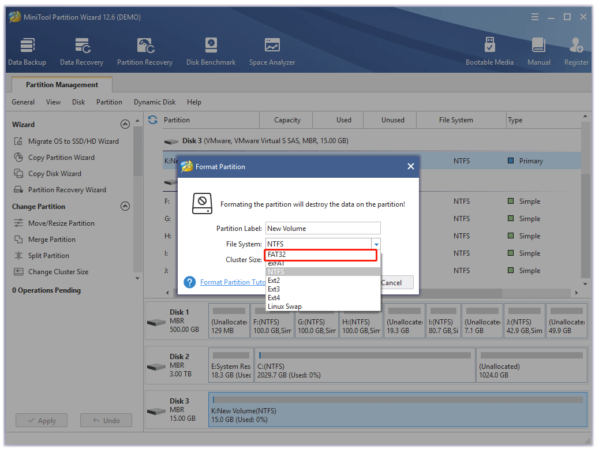Select the J:(NTFS) block on Disk 1
Image resolution: width=599 pixels, height=452 pixels.
(x=525, y=320)
